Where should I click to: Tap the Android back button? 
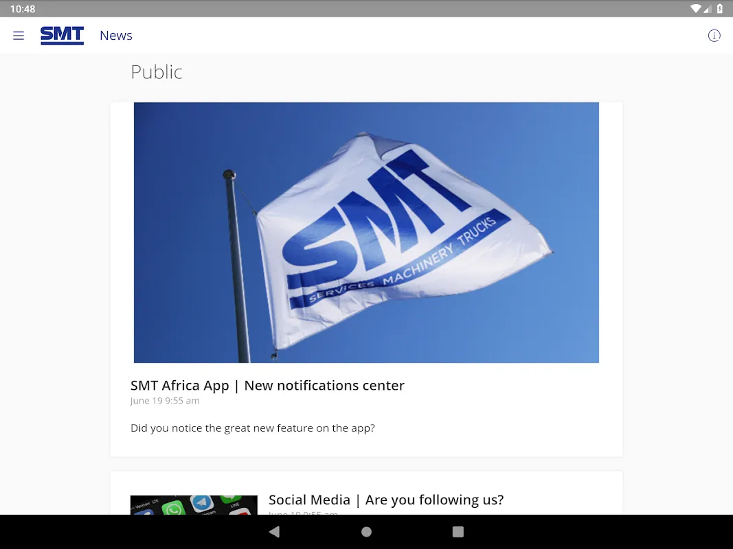(x=274, y=532)
